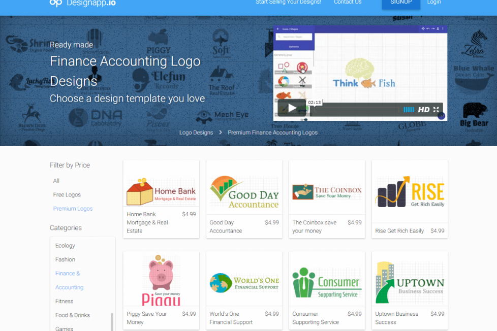Open the Home Bank logo thumbnail

(161, 191)
